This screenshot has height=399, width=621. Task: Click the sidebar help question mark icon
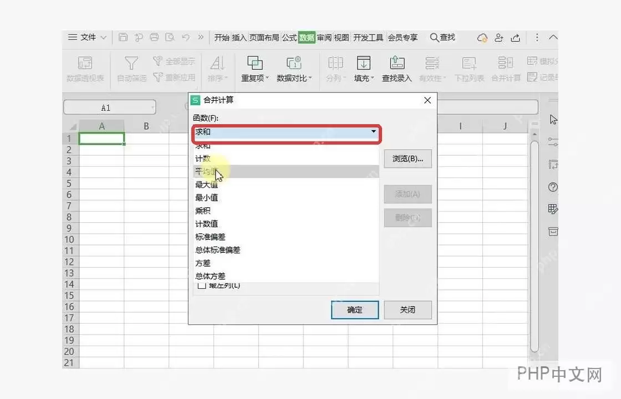(x=553, y=187)
